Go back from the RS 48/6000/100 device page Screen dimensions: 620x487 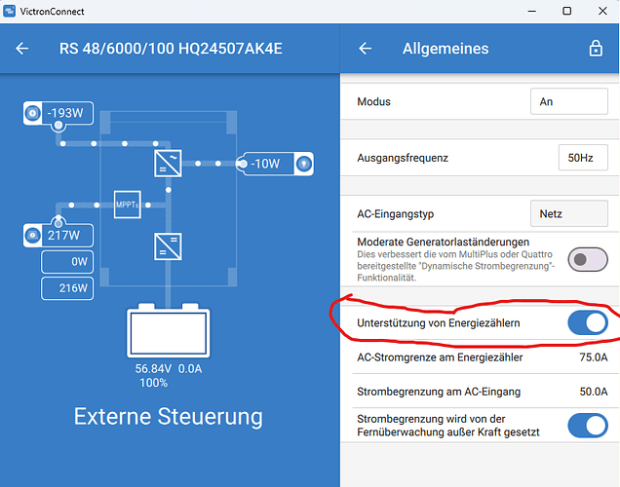click(x=22, y=49)
